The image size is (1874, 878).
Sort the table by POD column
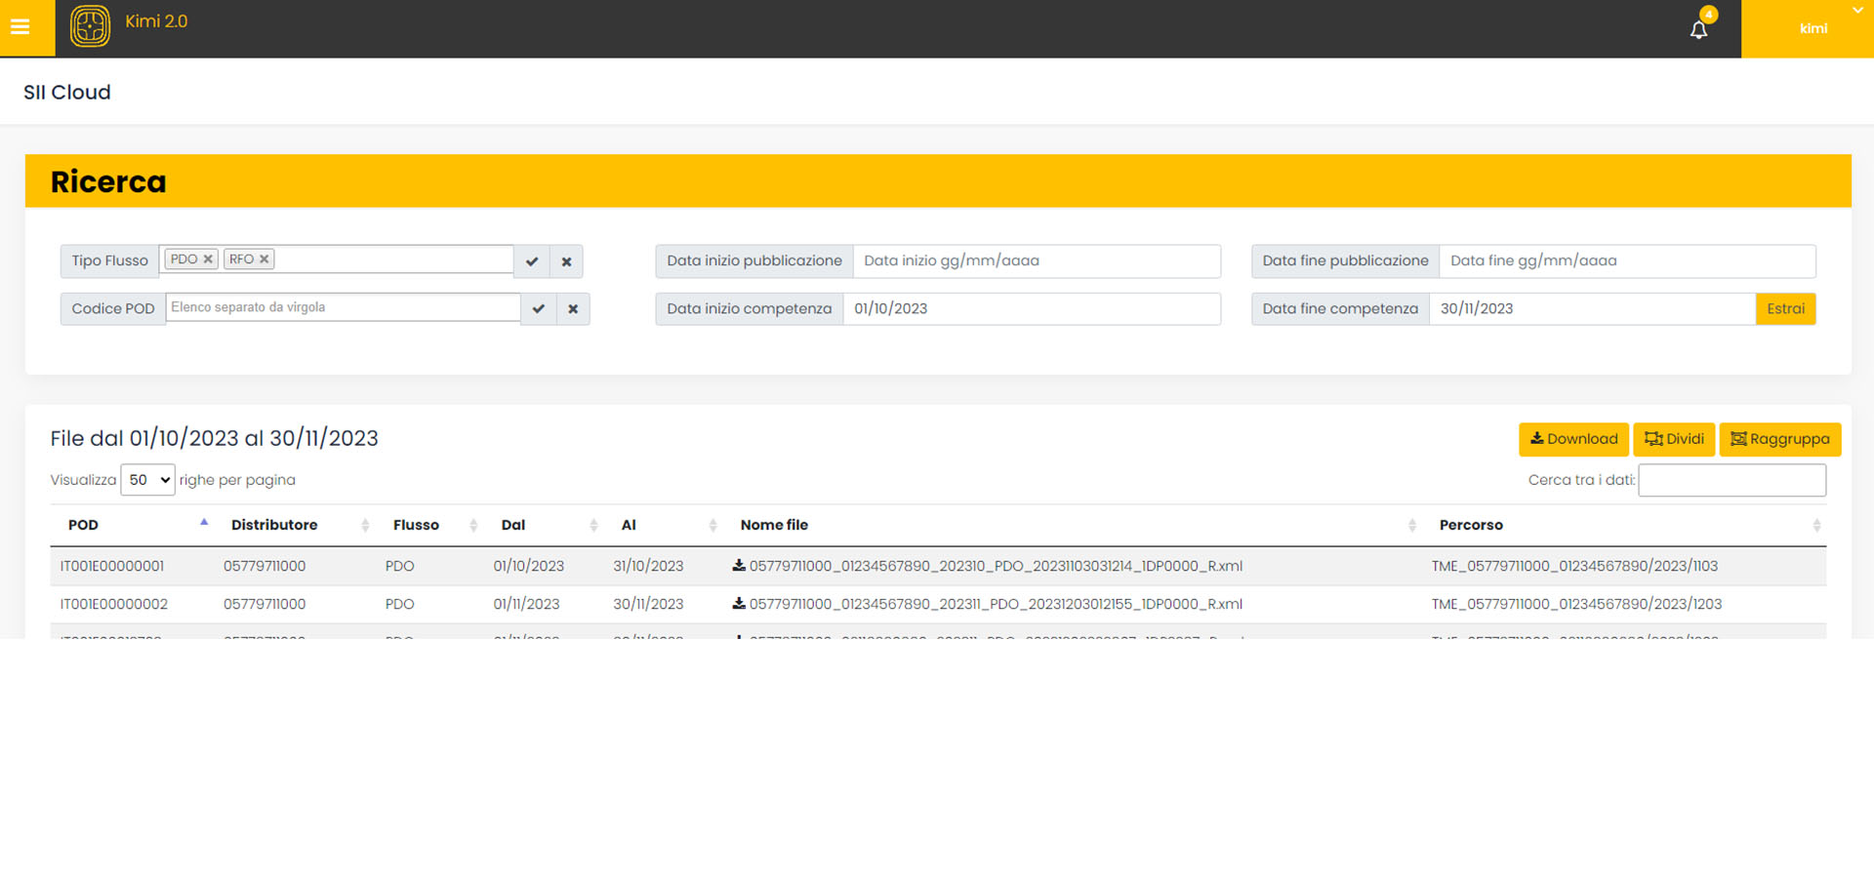tap(84, 525)
